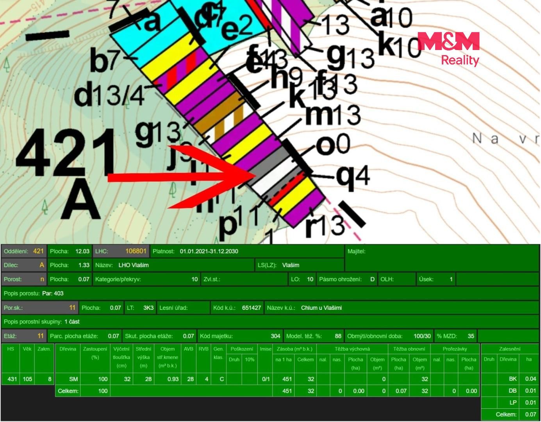Click the Platnost date range 01.01.2021-31.12.2030
This screenshot has width=541, height=422.
(209, 251)
